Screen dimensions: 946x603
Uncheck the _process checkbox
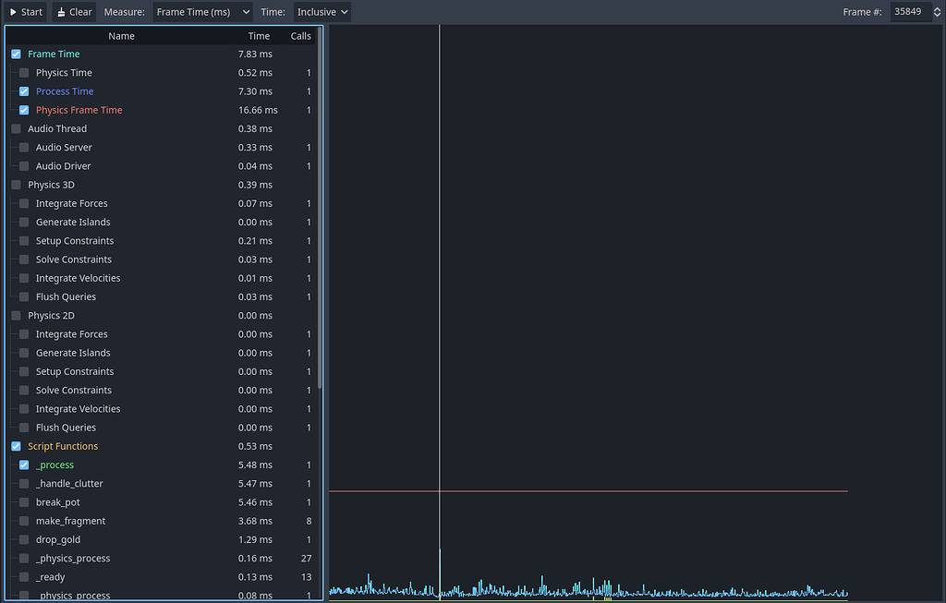[x=24, y=465]
